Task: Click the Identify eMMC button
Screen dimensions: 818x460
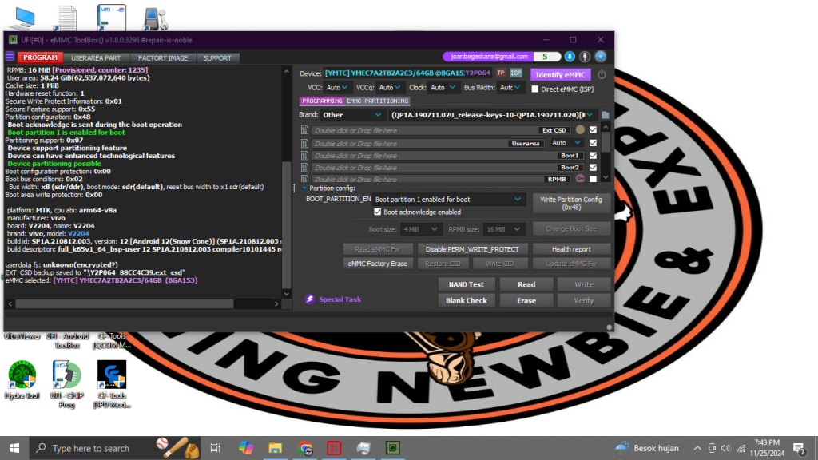Action: click(x=560, y=74)
